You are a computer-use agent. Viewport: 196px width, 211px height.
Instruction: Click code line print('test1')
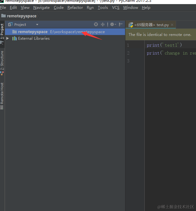tap(164, 45)
